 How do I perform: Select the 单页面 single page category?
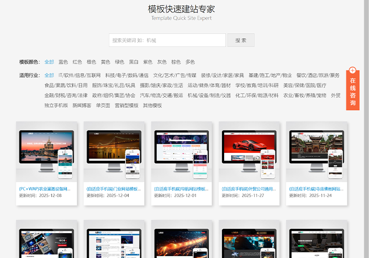[x=103, y=106]
